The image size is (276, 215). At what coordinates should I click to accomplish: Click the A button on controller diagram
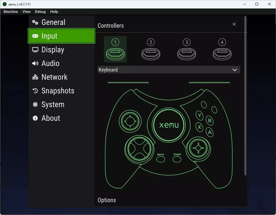click(210, 132)
